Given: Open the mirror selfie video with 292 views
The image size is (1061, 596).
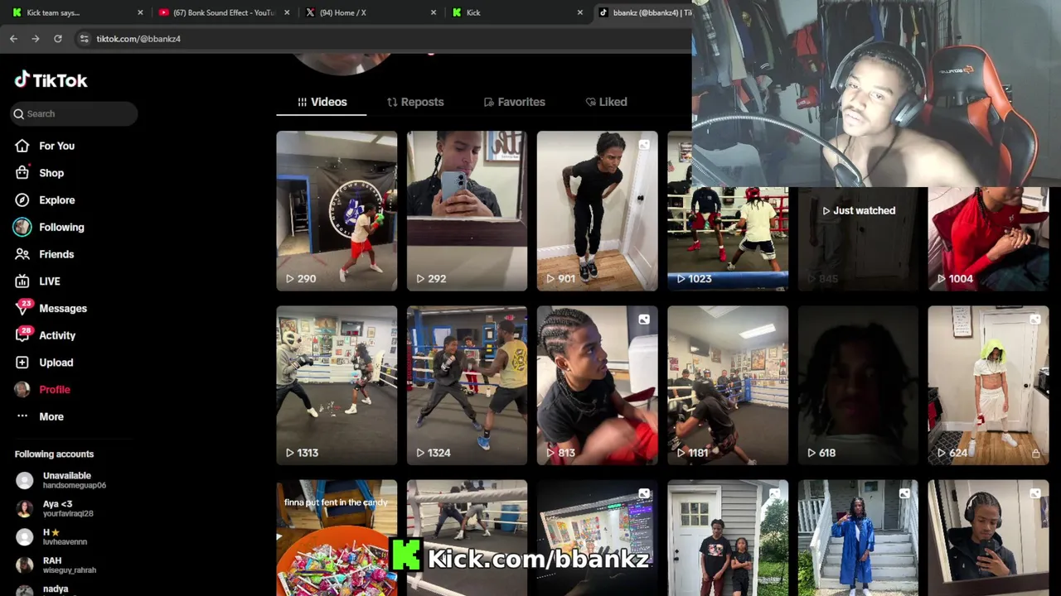Looking at the screenshot, I should [467, 211].
